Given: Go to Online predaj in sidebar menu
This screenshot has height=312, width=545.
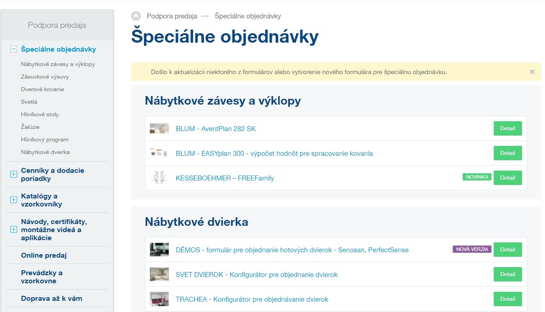Looking at the screenshot, I should [x=44, y=255].
